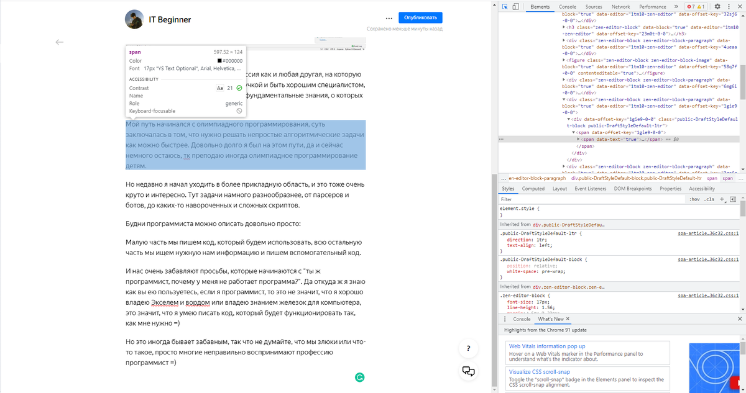Viewport: 746px width, 393px height.
Task: Expand the h3 zen-editor-block node
Action: [x=563, y=28]
